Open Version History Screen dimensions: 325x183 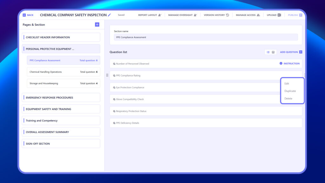(216, 15)
